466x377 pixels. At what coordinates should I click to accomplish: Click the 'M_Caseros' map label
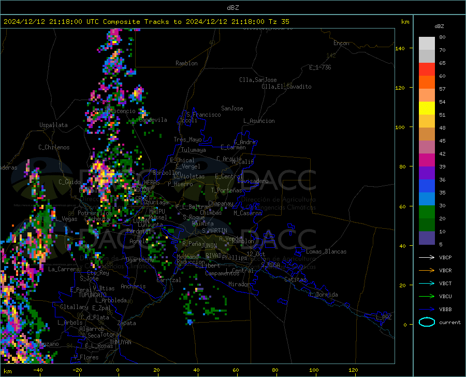coord(247,213)
